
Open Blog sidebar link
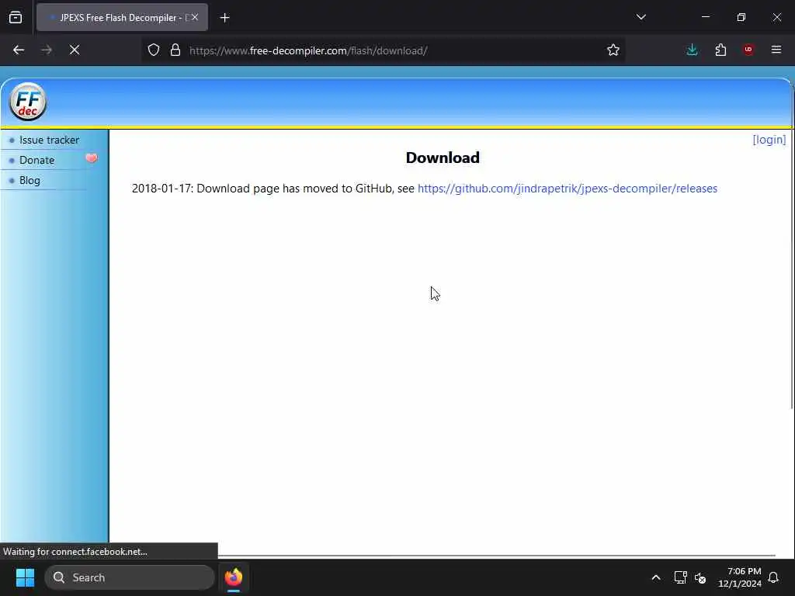(30, 180)
